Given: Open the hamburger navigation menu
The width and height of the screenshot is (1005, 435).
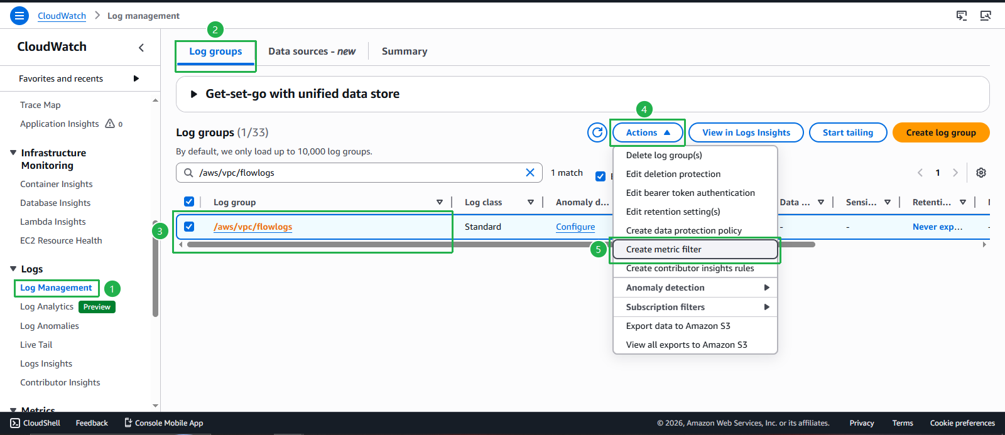Looking at the screenshot, I should pos(19,16).
